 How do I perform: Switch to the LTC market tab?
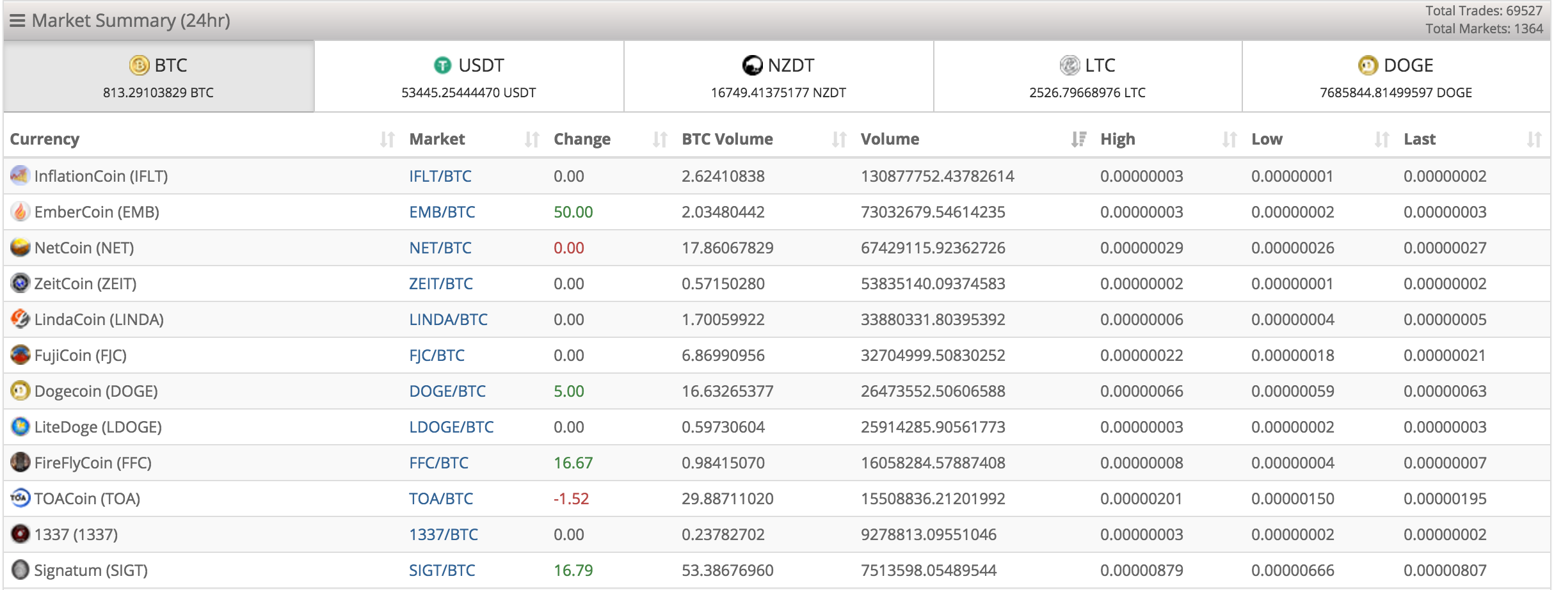tap(1088, 76)
